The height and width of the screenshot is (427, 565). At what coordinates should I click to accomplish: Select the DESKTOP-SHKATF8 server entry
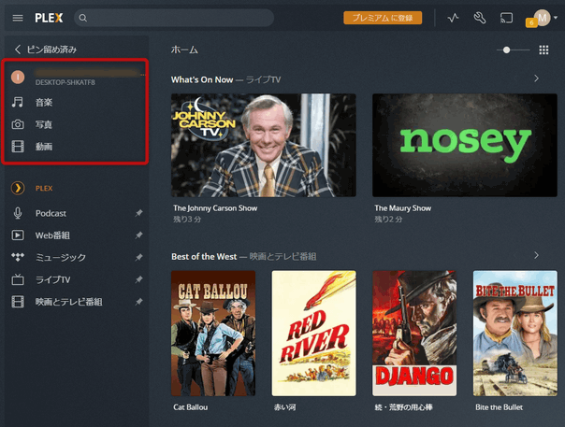point(76,77)
